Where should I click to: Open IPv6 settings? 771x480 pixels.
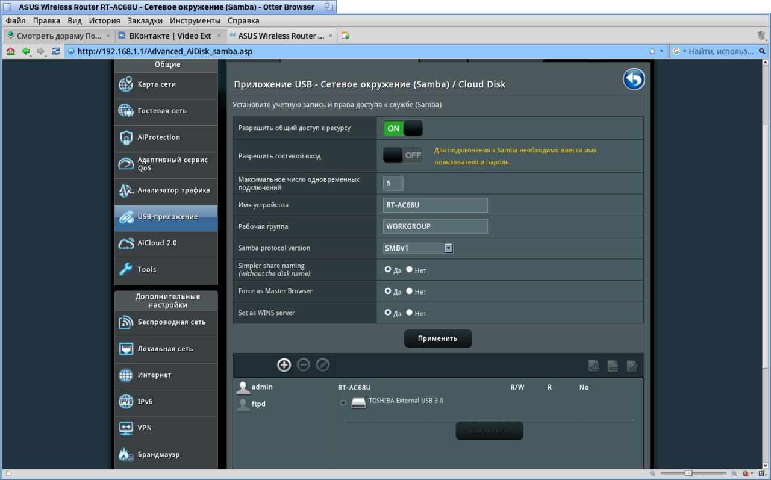[x=166, y=402]
